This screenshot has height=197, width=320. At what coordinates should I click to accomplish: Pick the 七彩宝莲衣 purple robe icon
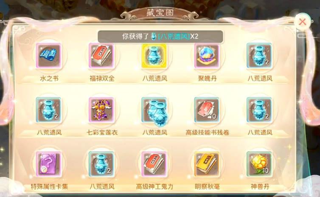[x=101, y=110]
